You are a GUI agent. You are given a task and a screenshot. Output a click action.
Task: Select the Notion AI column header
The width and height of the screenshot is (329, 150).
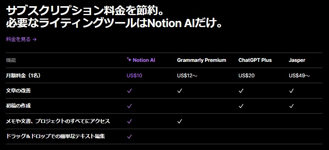tap(141, 60)
